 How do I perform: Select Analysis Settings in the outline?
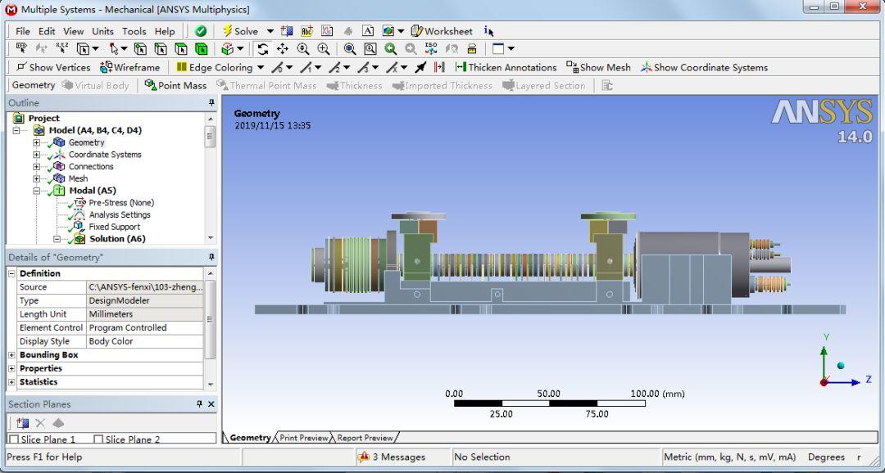120,214
